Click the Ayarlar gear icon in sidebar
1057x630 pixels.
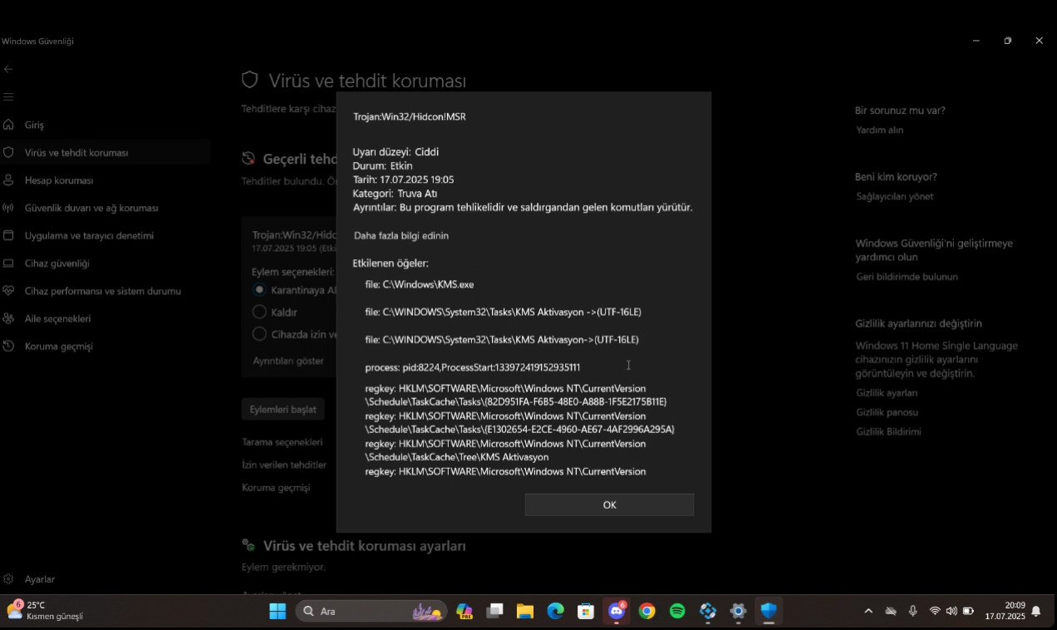tap(8, 578)
